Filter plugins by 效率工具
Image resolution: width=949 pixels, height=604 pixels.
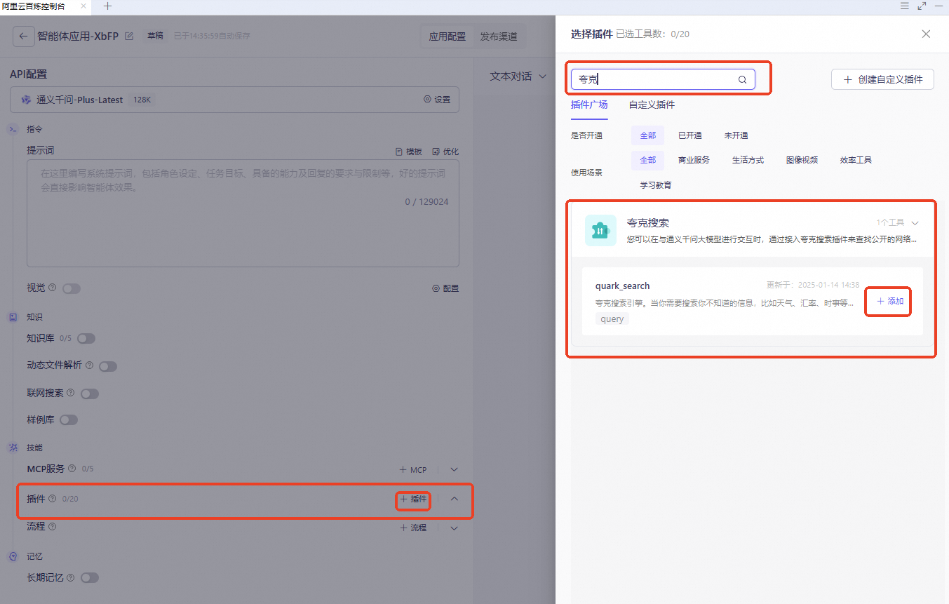click(x=856, y=160)
